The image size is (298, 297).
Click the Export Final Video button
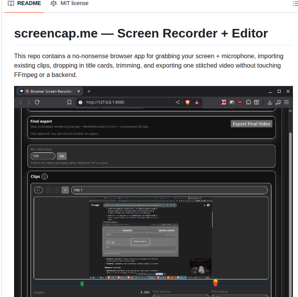point(251,124)
